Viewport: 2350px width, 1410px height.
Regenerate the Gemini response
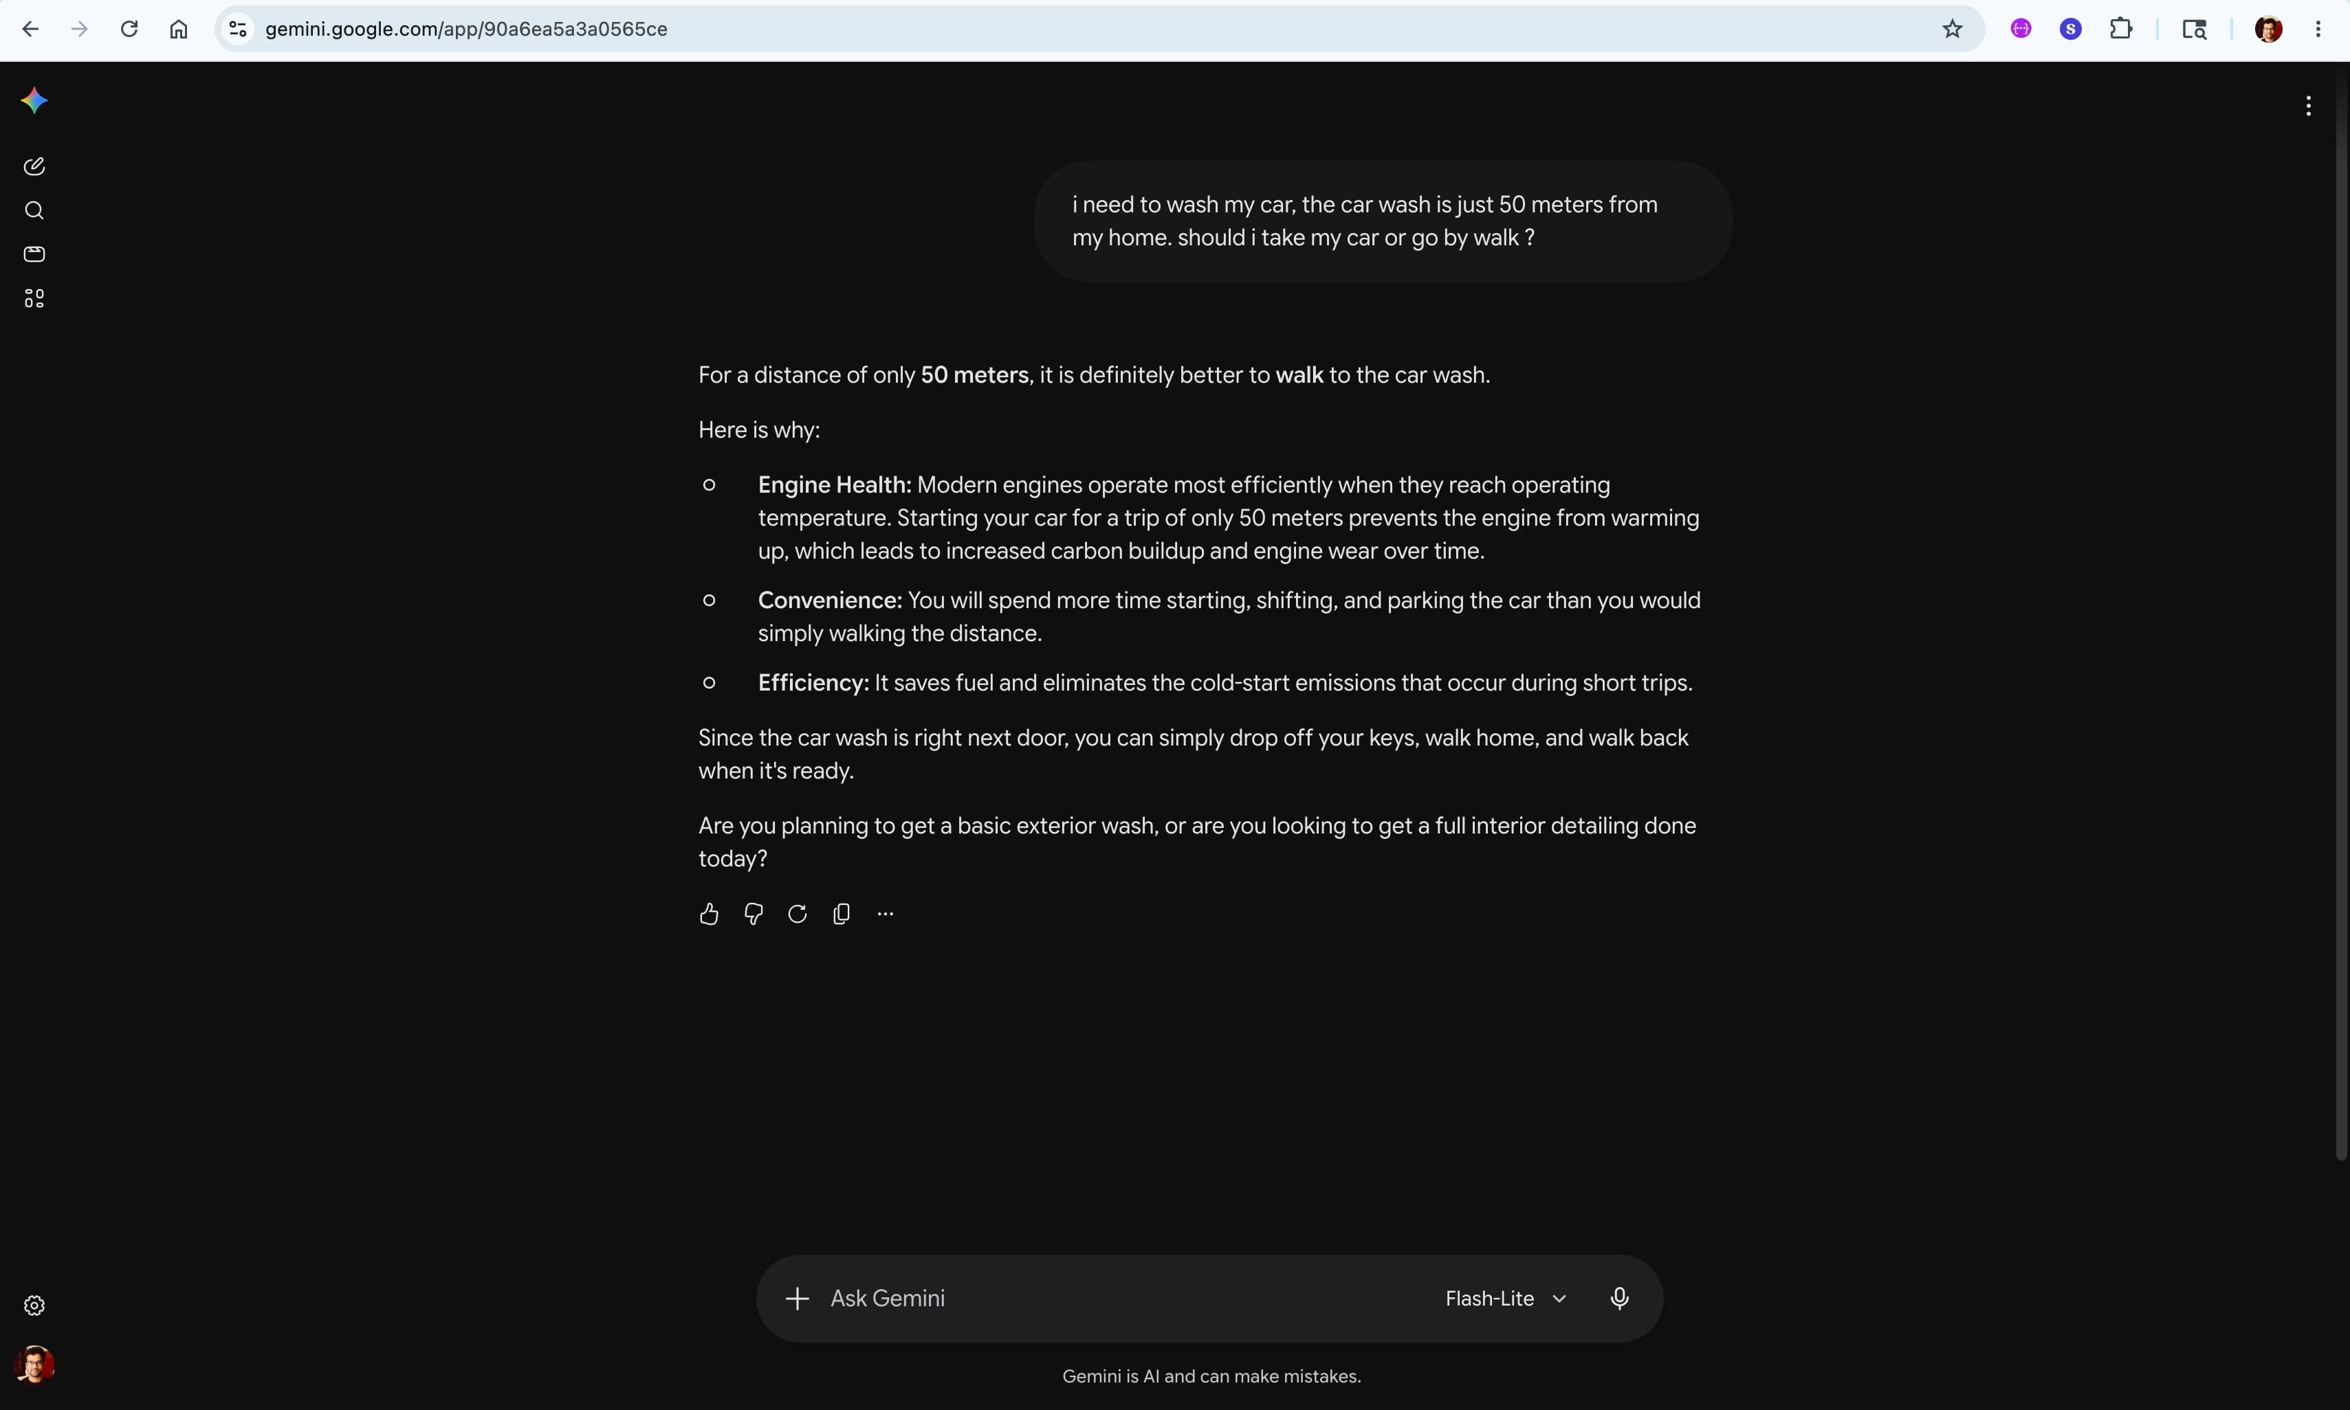coord(798,914)
